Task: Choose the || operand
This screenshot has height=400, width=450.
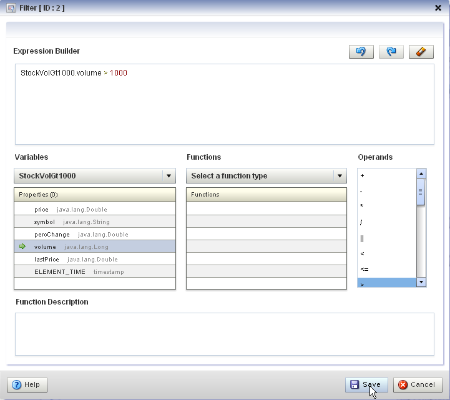Action: point(387,238)
